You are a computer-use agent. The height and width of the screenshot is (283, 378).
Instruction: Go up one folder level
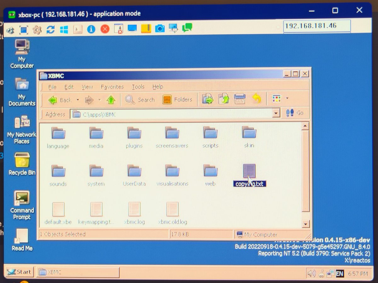[x=111, y=100]
